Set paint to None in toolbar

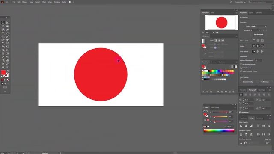[x=8, y=80]
